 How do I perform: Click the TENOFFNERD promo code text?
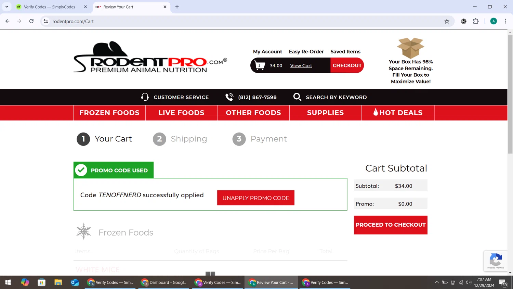(120, 195)
